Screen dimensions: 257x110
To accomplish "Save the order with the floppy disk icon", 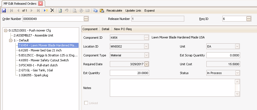I will click(4, 11).
